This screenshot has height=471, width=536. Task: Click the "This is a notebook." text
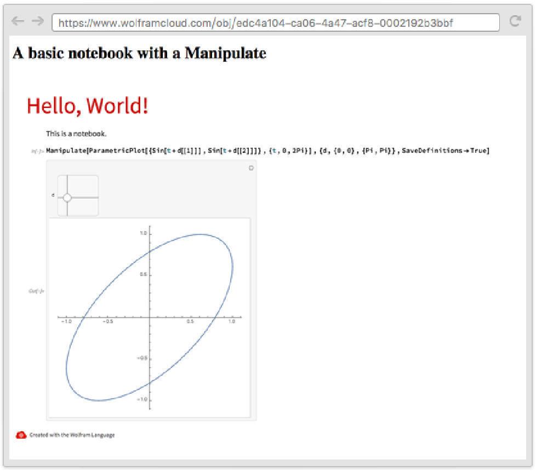pos(76,133)
